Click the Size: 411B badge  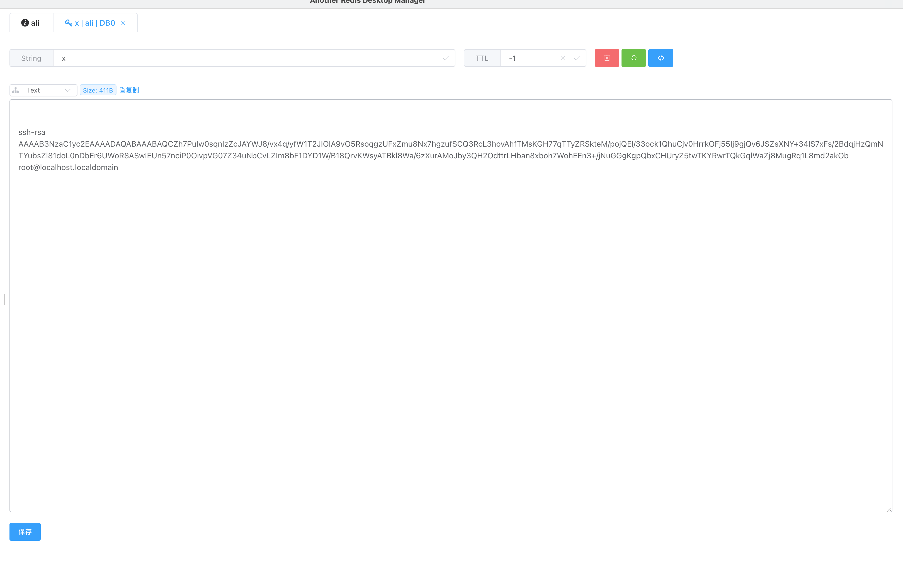pos(98,90)
